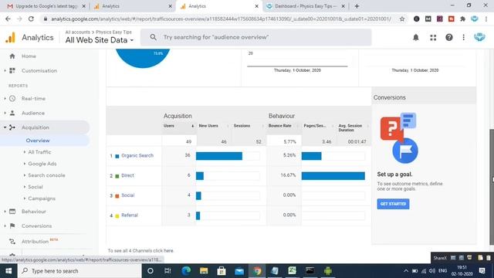Open the Google apps grid icon

(433, 38)
